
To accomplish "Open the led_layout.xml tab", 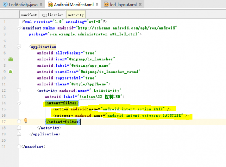I will tap(123, 5).
